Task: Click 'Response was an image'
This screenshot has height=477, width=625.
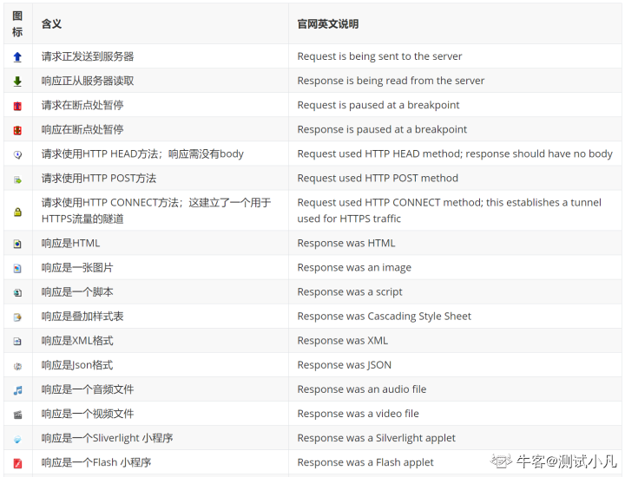Action: coord(354,268)
